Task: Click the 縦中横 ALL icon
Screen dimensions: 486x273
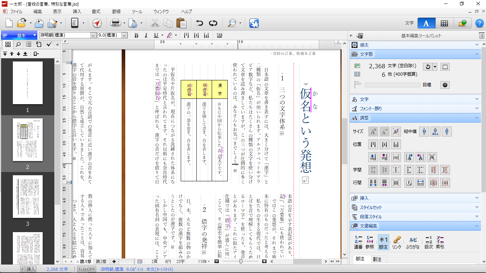Action: [x=435, y=132]
